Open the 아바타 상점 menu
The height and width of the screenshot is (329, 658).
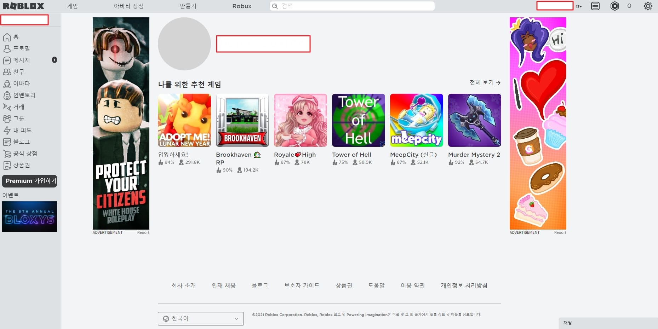(x=128, y=6)
